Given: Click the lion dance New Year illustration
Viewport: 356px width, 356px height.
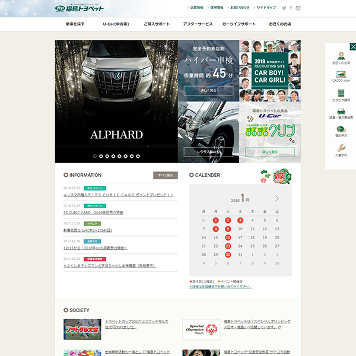Looking at the screenshot, I should pos(282,176).
